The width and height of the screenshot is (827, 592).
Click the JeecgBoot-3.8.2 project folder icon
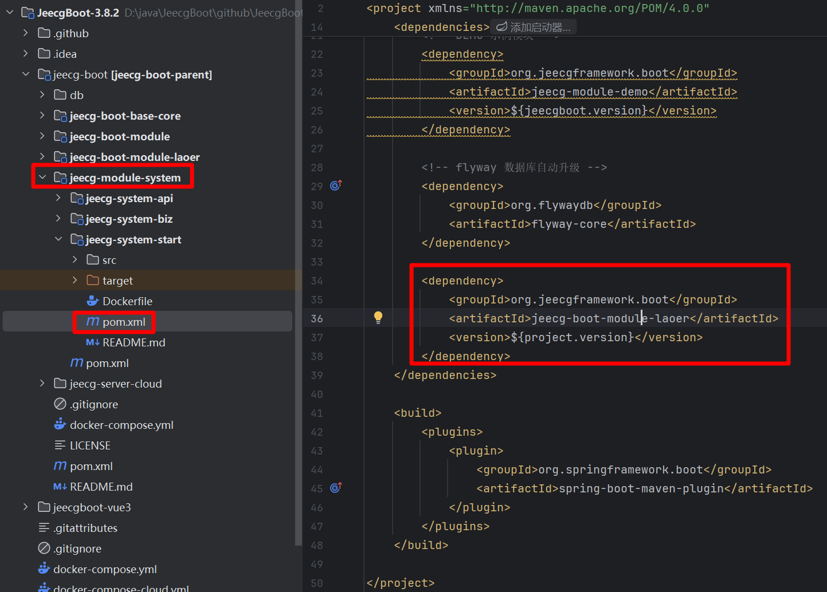coord(28,13)
